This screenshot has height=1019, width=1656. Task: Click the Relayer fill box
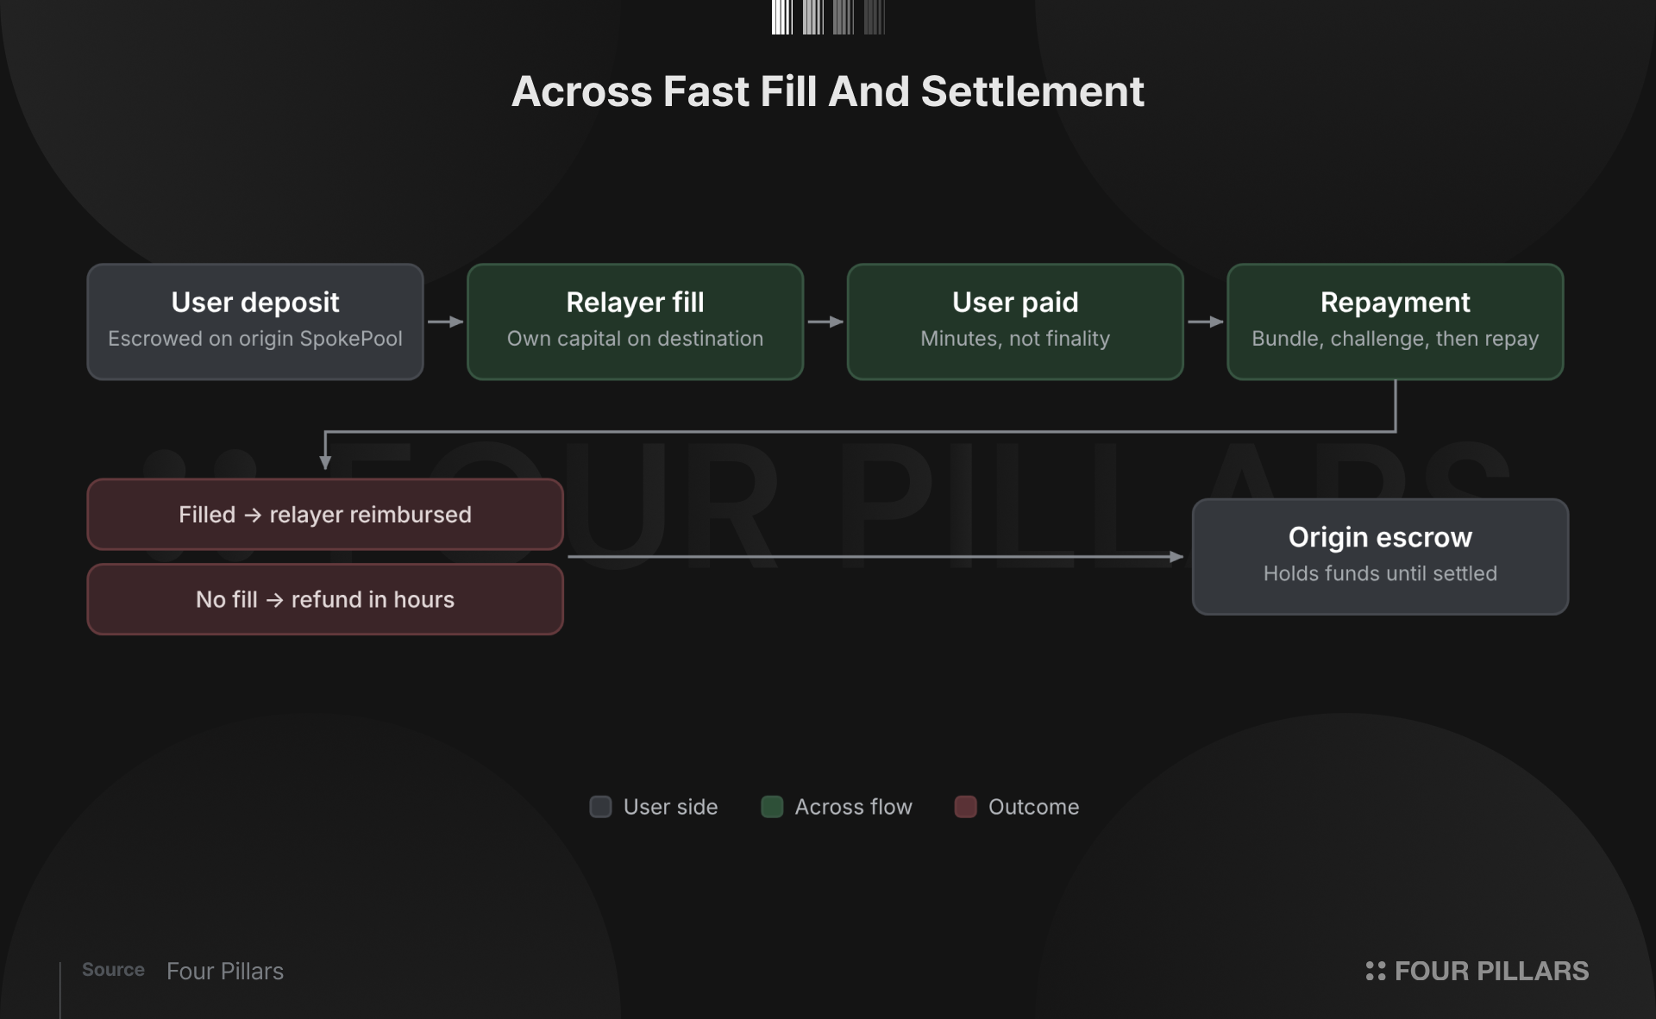[x=636, y=322]
